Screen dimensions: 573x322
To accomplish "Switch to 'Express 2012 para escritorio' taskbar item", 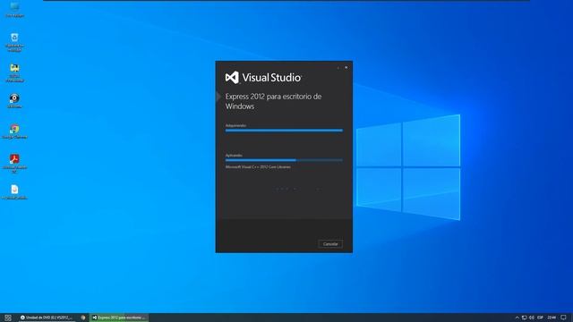I will click(x=119, y=318).
